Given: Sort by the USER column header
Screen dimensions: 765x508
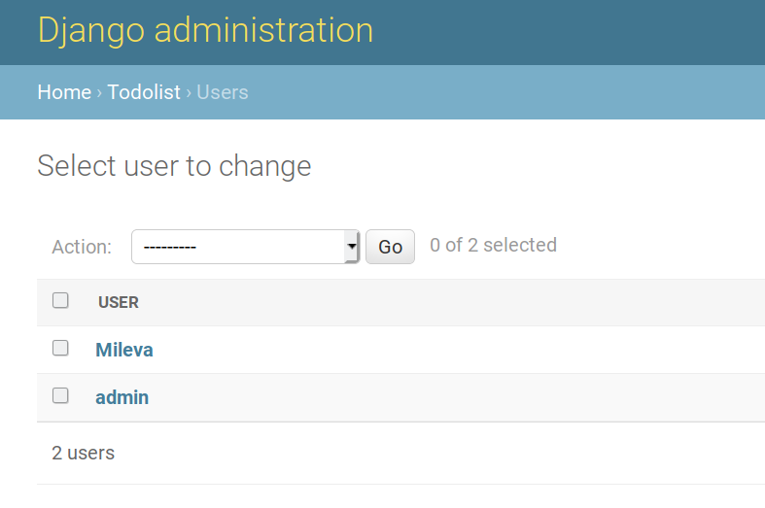Looking at the screenshot, I should pyautogui.click(x=119, y=302).
